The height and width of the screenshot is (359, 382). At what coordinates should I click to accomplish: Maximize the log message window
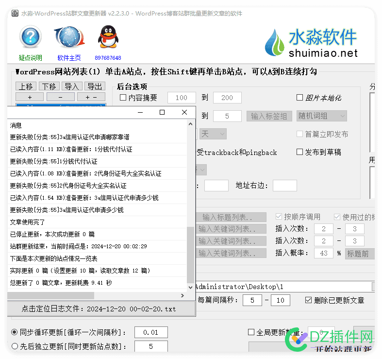click(162, 112)
